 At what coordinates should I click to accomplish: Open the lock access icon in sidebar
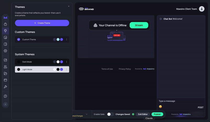pos(5,24)
